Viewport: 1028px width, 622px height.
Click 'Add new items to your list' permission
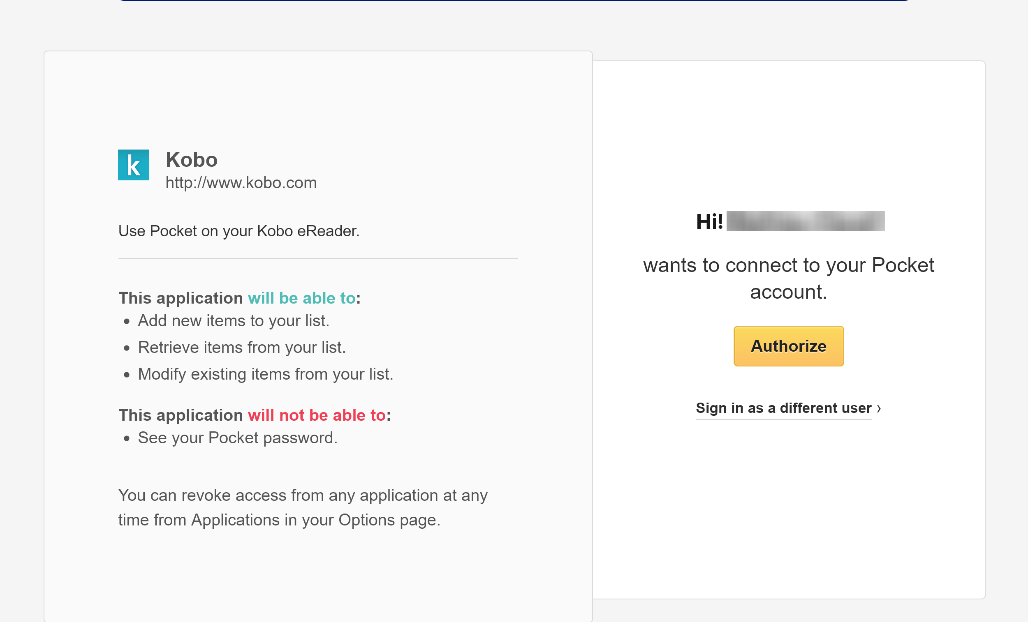(233, 321)
